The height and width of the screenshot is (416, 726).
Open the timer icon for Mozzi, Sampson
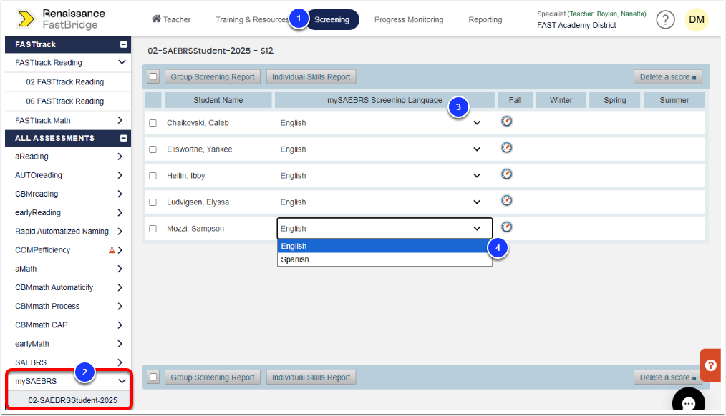pos(507,226)
